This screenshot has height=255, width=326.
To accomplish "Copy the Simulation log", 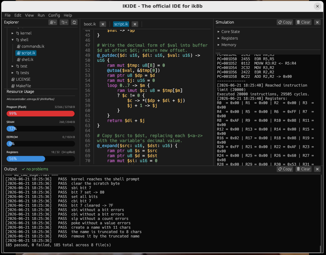I will click(x=285, y=22).
